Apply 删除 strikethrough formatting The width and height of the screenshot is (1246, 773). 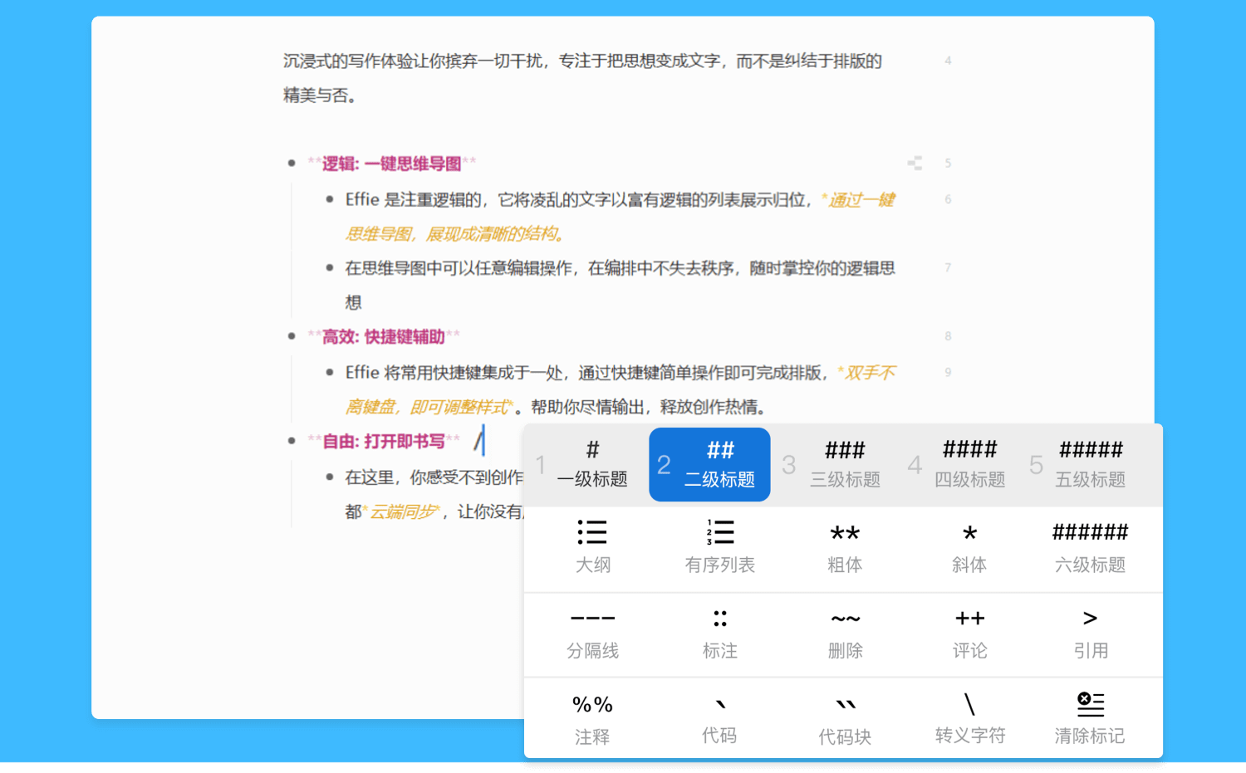click(x=845, y=634)
